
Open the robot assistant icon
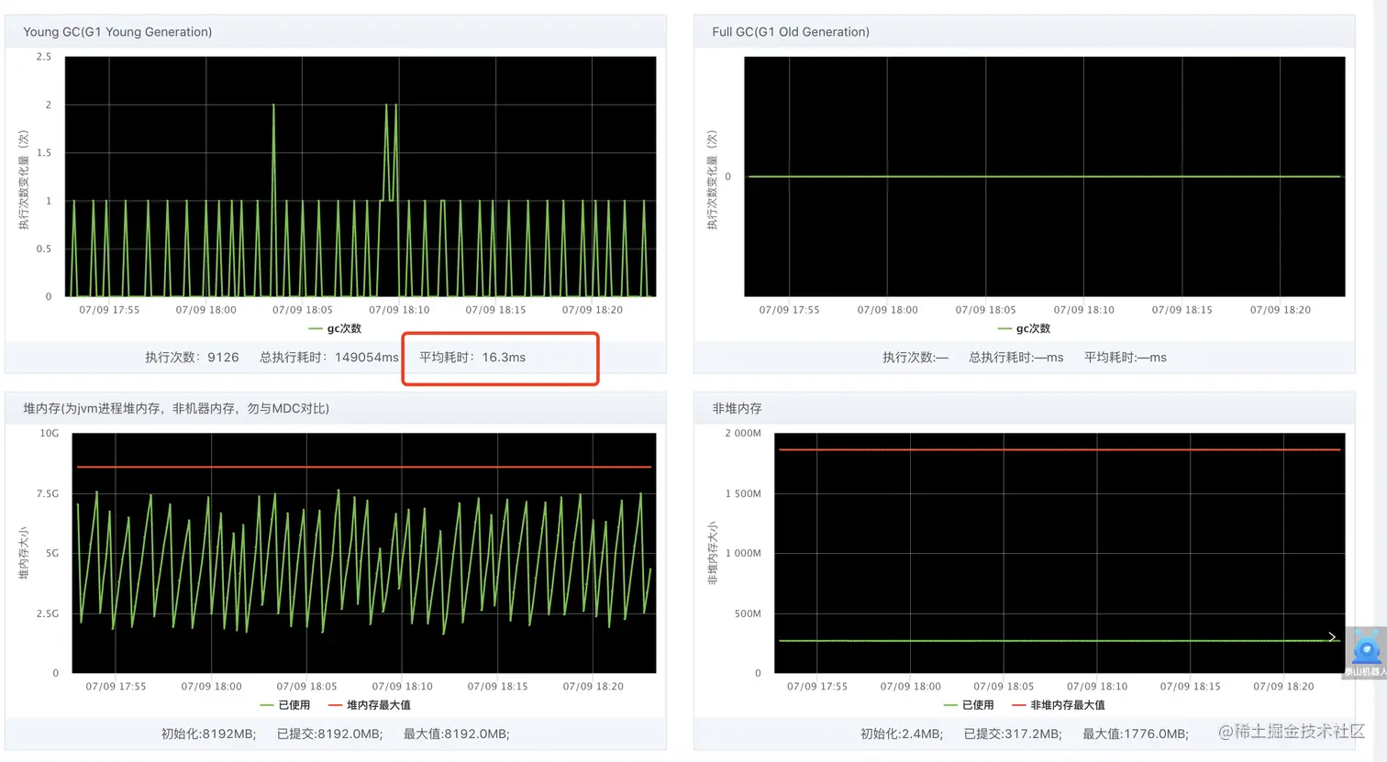coord(1366,653)
